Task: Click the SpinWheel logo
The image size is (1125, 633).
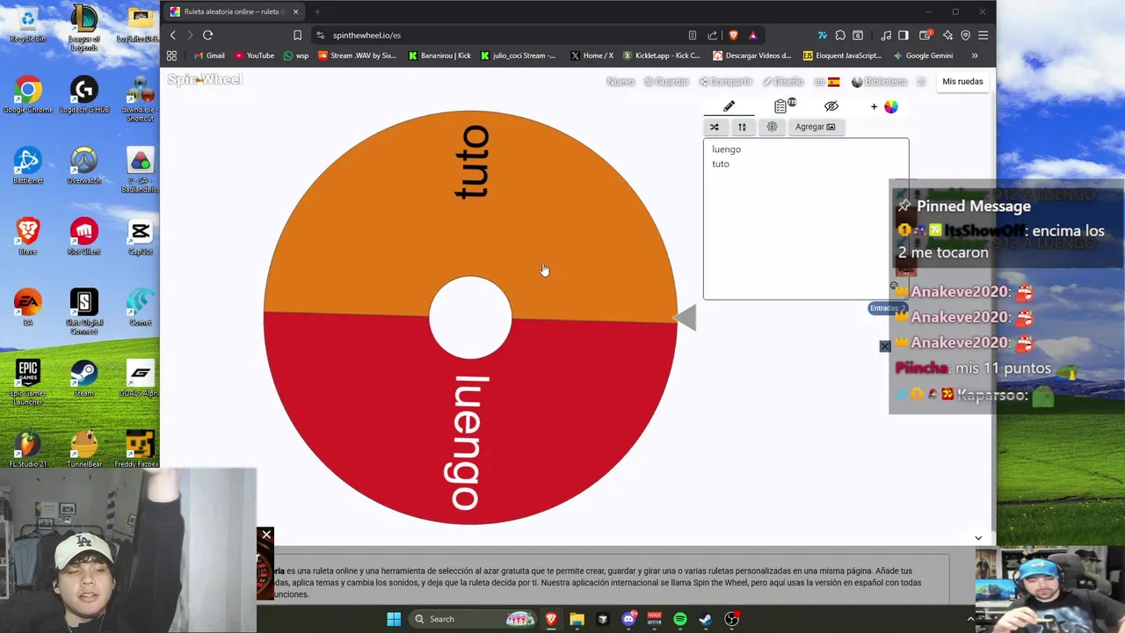Action: [x=204, y=80]
